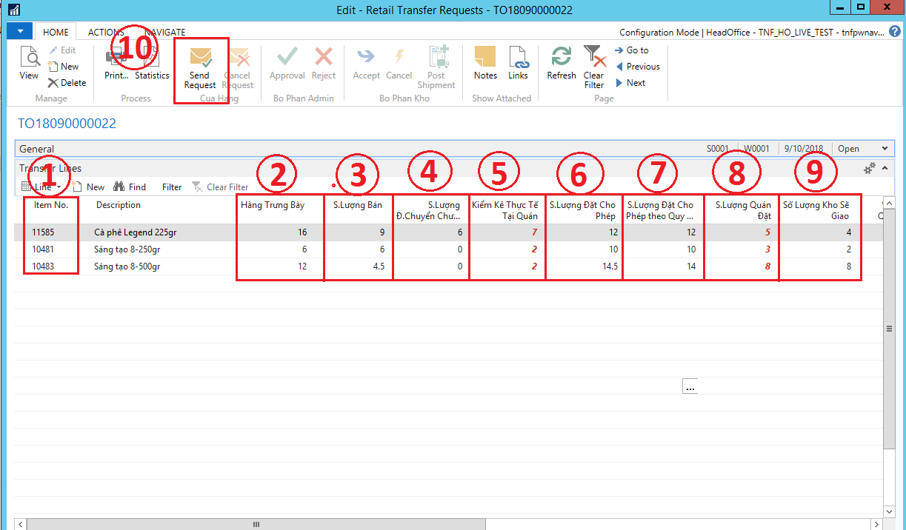Click the Statistics ribbon button

coord(152,64)
